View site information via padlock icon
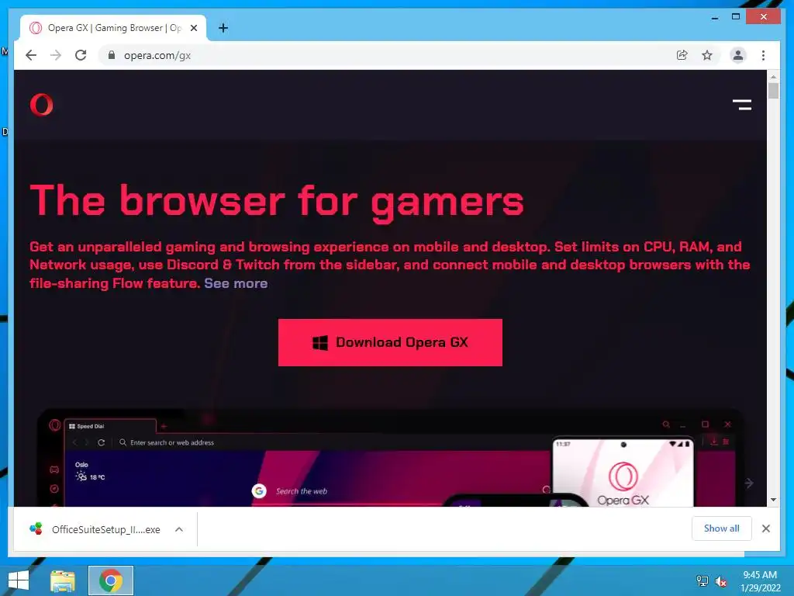794x596 pixels. coord(112,55)
